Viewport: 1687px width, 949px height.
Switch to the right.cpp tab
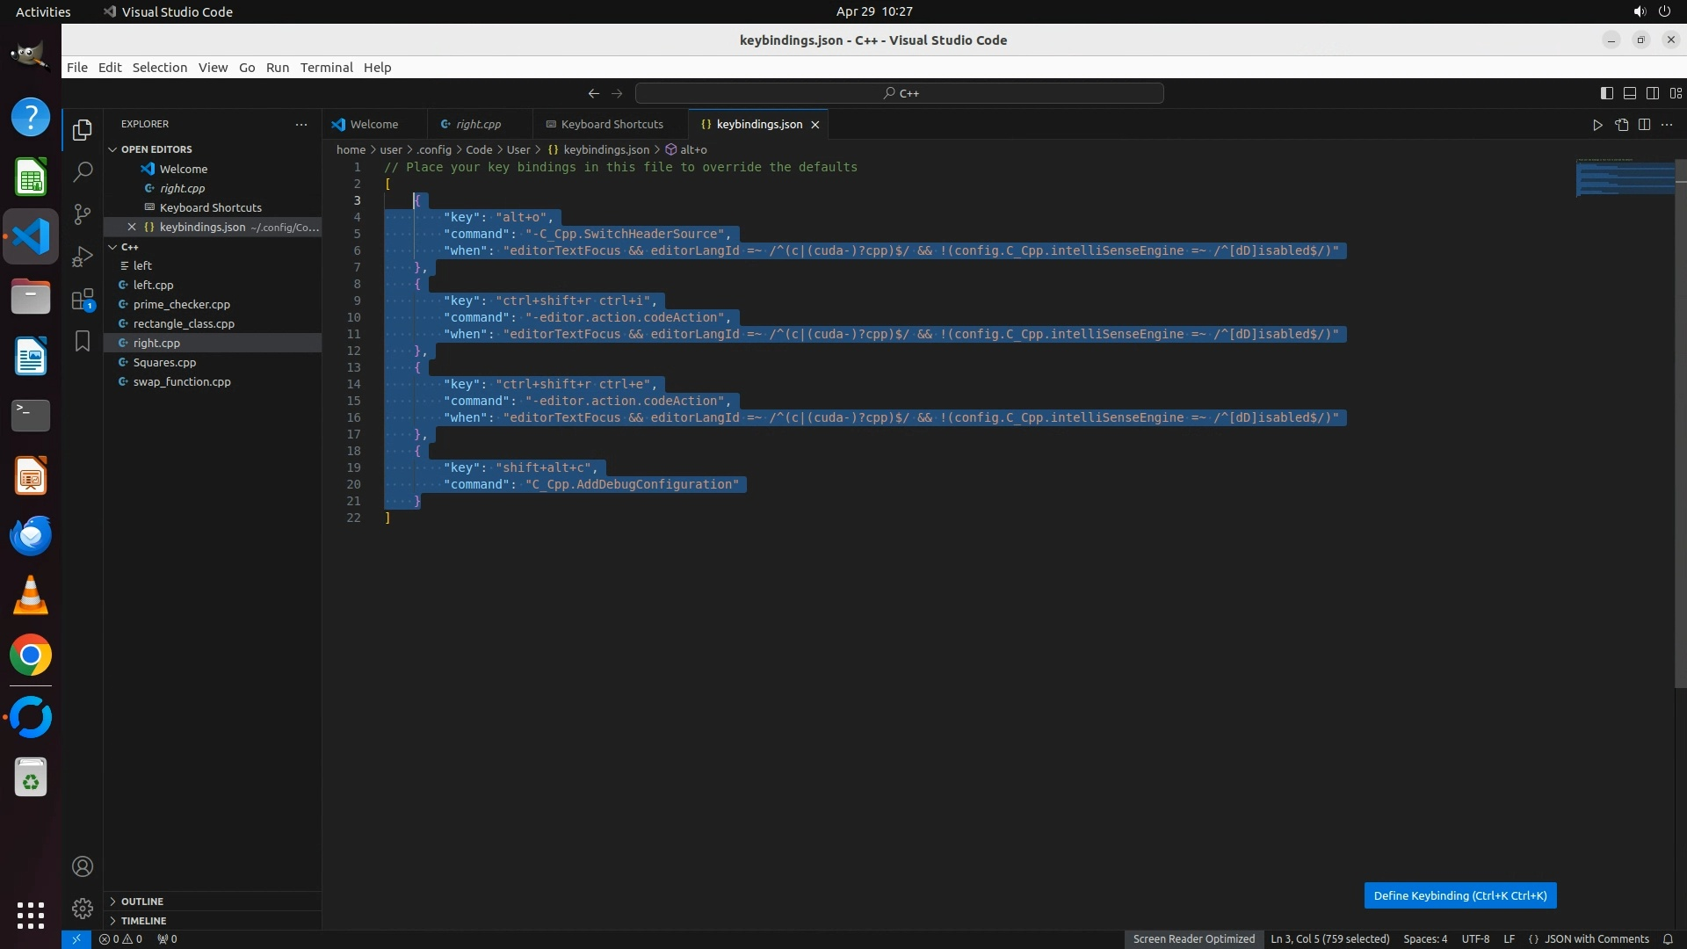pyautogui.click(x=477, y=125)
